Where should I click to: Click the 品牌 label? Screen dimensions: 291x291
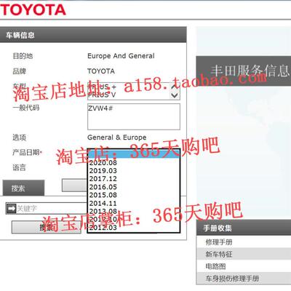(x=19, y=71)
